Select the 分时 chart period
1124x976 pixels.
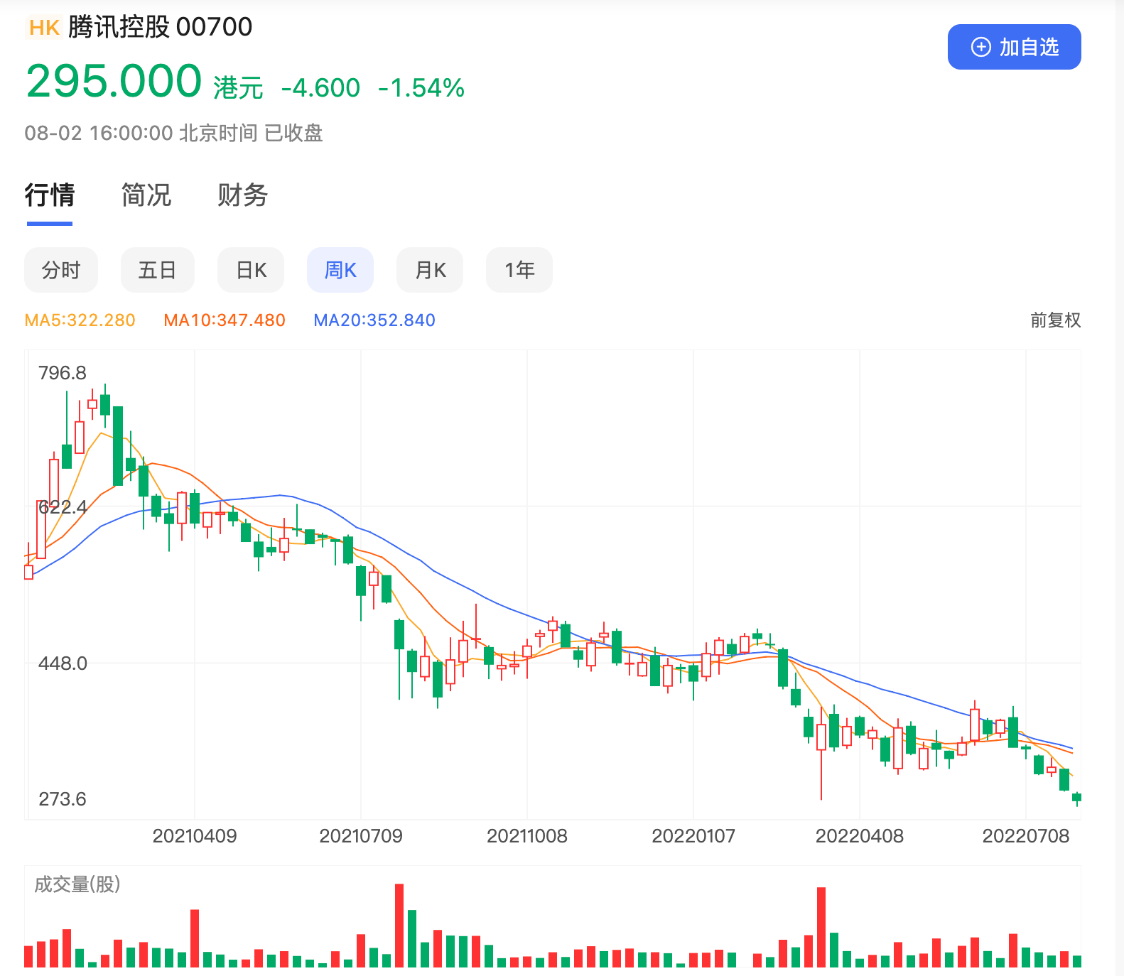click(61, 270)
